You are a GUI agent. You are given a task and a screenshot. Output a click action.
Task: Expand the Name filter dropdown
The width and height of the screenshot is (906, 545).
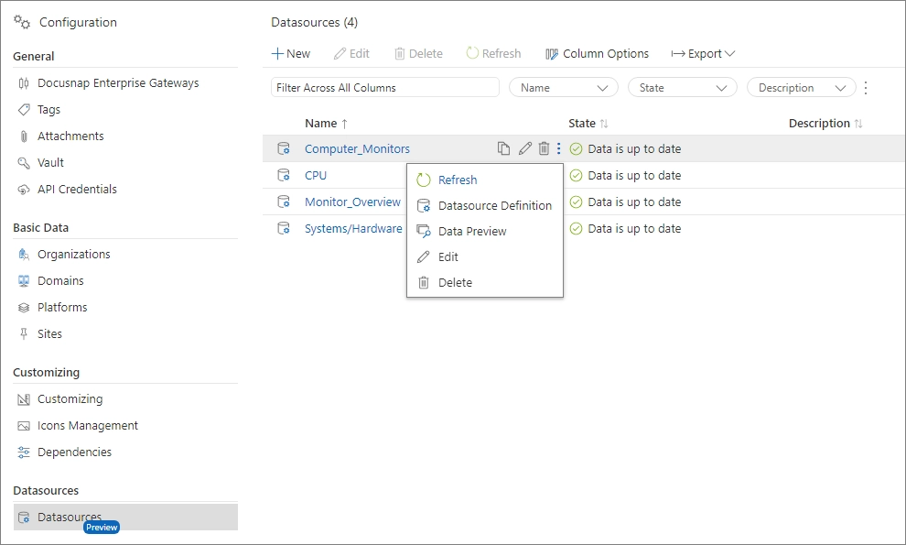coord(563,88)
